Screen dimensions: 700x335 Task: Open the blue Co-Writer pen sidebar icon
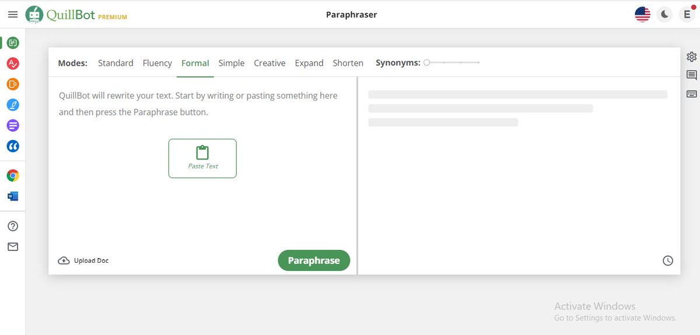13,105
